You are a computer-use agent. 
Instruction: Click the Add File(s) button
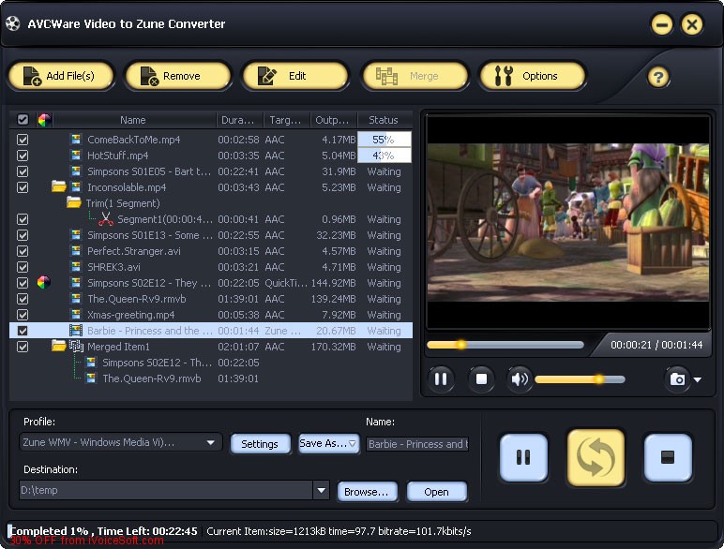coord(61,76)
